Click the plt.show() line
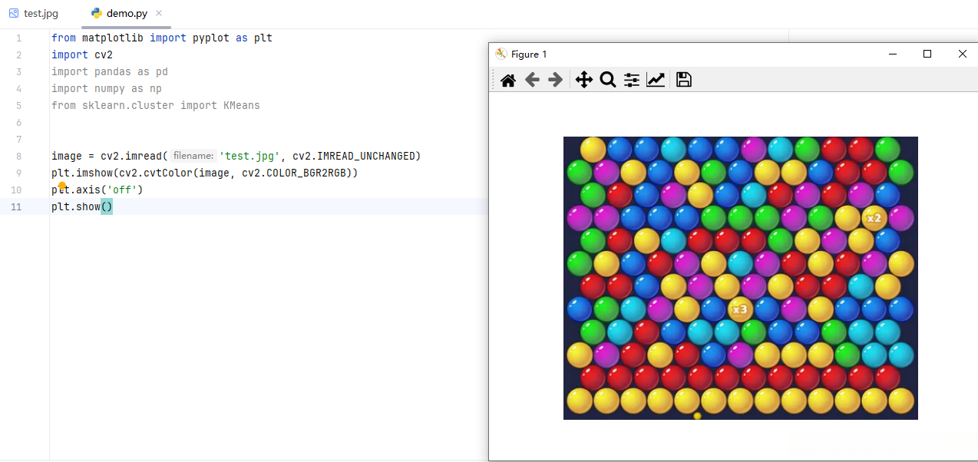The height and width of the screenshot is (462, 978). 82,206
